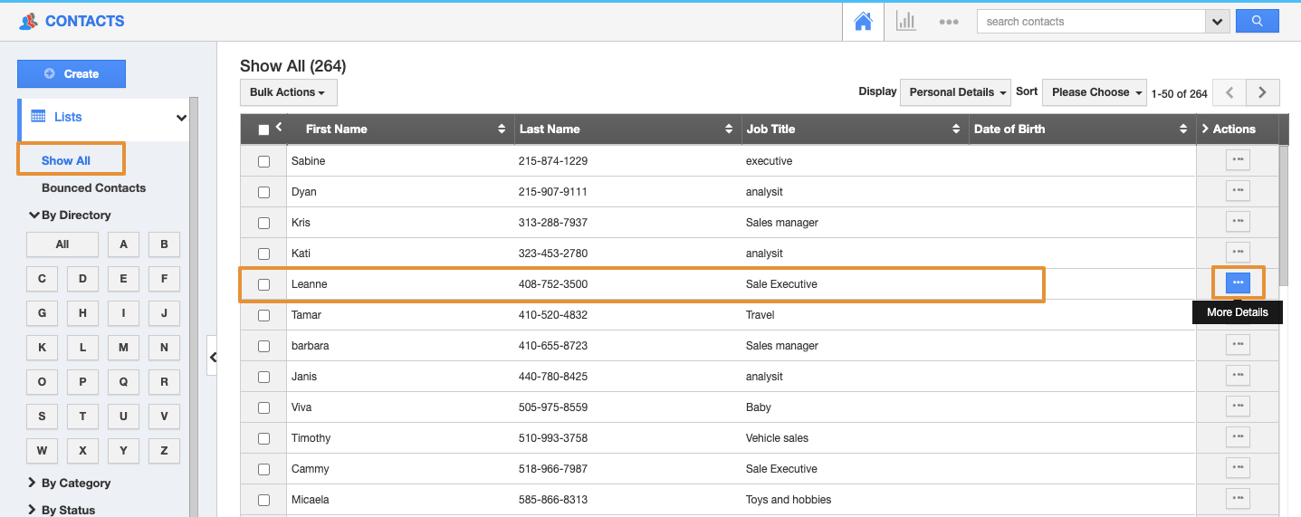Open More Details for Leanne
The image size is (1301, 517).
(x=1237, y=283)
